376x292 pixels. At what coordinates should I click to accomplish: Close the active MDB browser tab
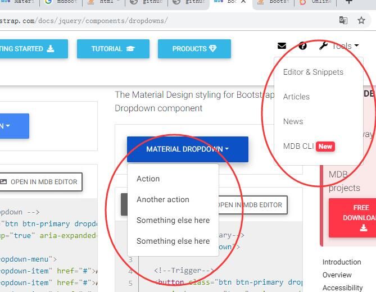pos(243,2)
